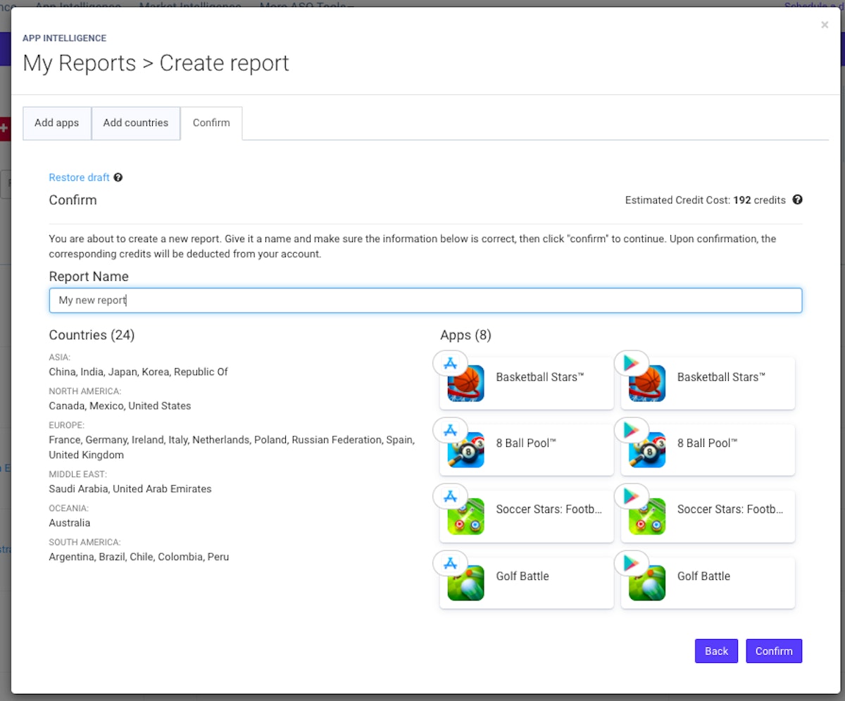Click the Google Play badge on Golf Battle
The width and height of the screenshot is (845, 701).
632,563
